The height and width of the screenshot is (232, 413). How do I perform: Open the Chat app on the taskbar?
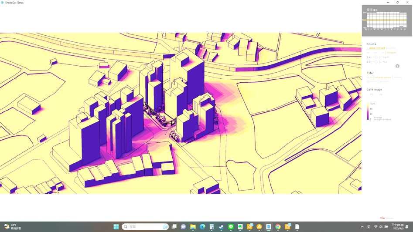tap(183, 227)
